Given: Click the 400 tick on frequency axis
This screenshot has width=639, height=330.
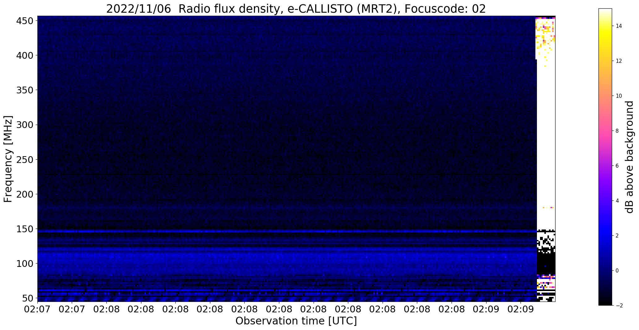Looking at the screenshot, I should click(x=24, y=55).
